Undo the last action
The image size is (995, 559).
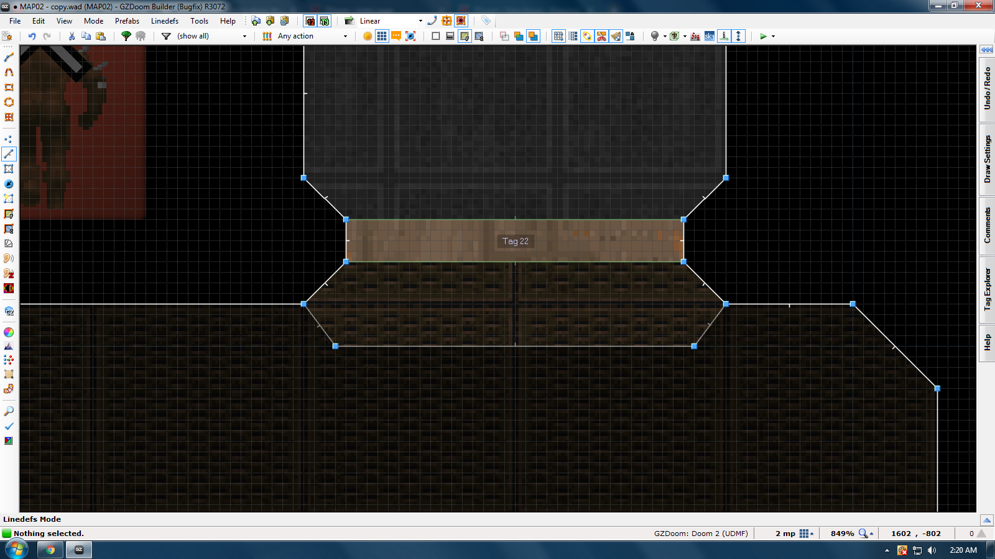click(32, 36)
